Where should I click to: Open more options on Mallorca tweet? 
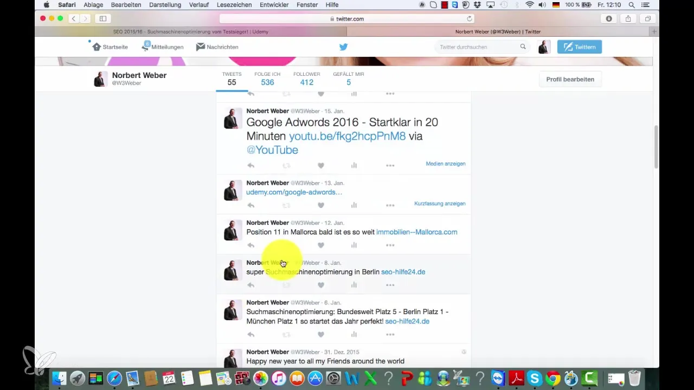click(390, 245)
